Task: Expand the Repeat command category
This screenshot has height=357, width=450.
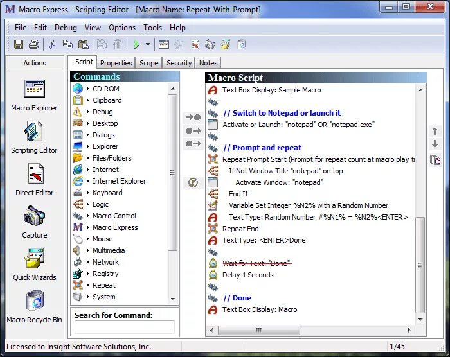Action: pos(88,285)
